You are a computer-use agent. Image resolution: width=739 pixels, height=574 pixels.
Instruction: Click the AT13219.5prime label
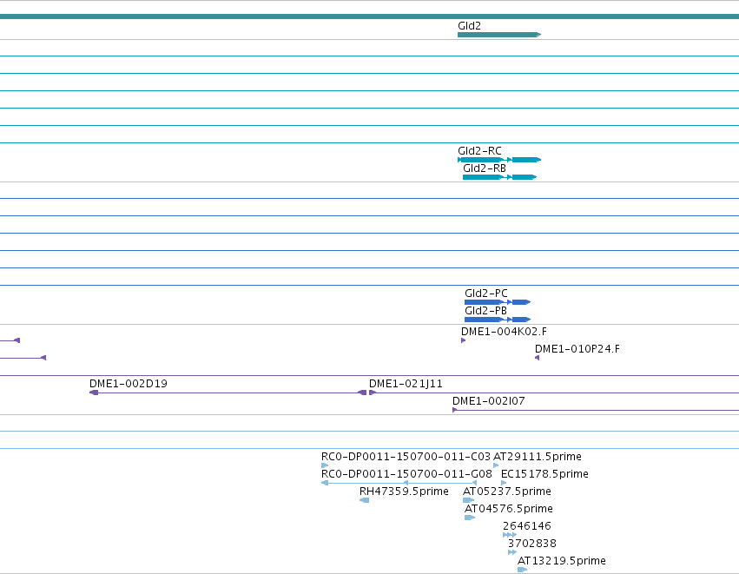562,561
